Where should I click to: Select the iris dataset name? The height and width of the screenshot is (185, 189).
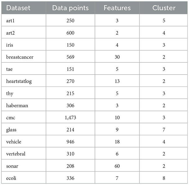[10, 45]
